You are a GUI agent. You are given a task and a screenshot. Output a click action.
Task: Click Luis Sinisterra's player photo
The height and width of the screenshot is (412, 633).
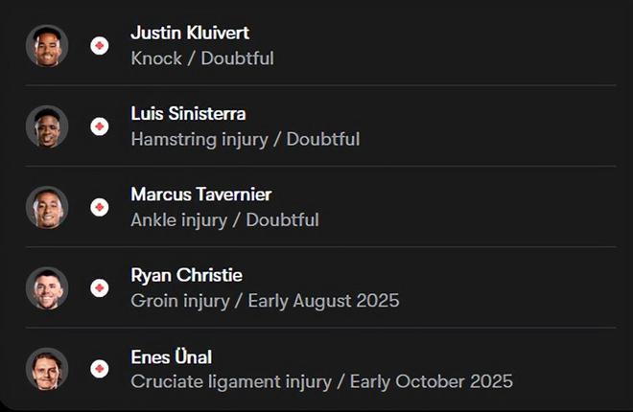click(47, 126)
